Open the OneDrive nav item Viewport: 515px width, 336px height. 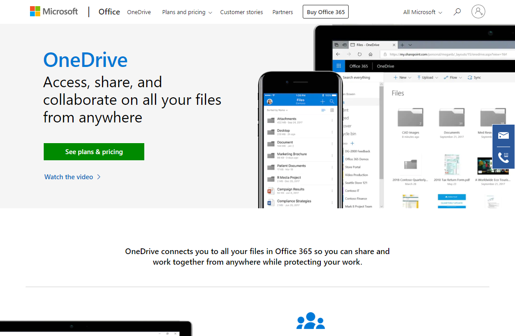click(x=139, y=12)
